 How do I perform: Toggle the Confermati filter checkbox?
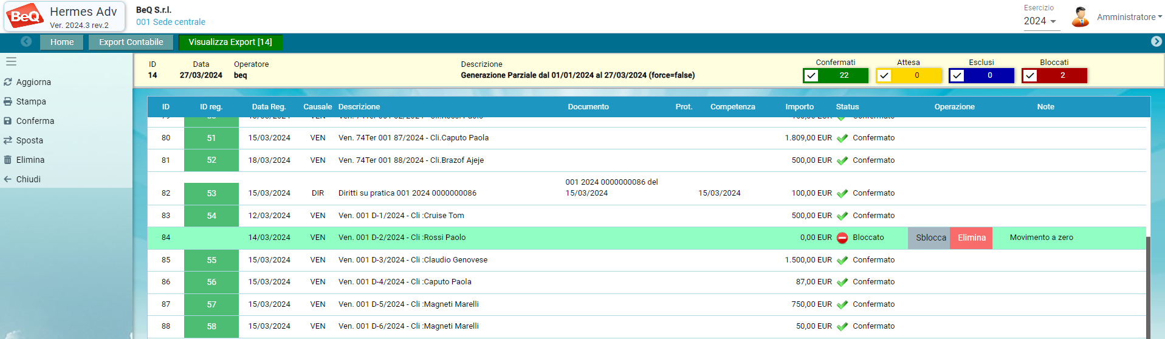point(811,76)
